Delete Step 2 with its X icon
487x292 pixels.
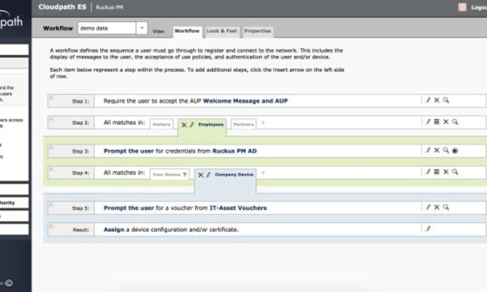pyautogui.click(x=446, y=122)
